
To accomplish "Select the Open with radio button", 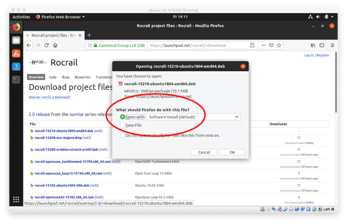I will [x=122, y=117].
